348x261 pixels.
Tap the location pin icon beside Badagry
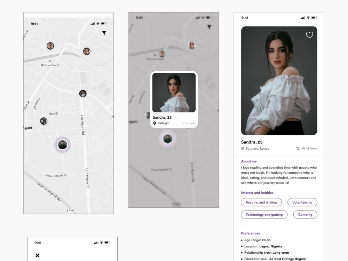[x=155, y=123]
